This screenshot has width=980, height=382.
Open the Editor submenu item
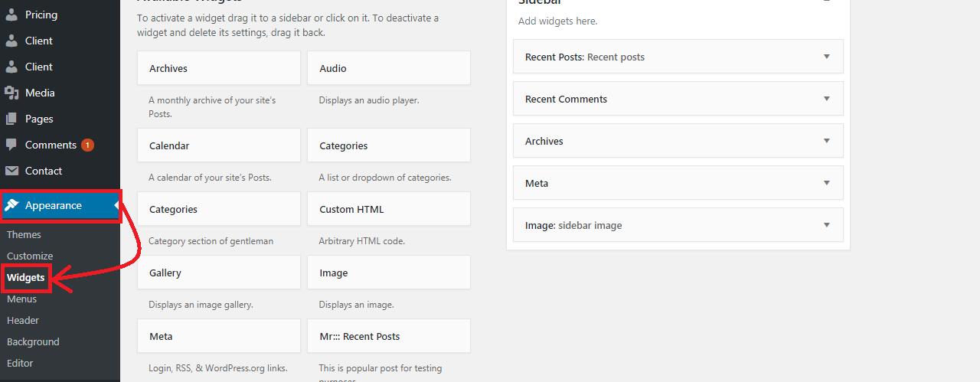(x=20, y=363)
